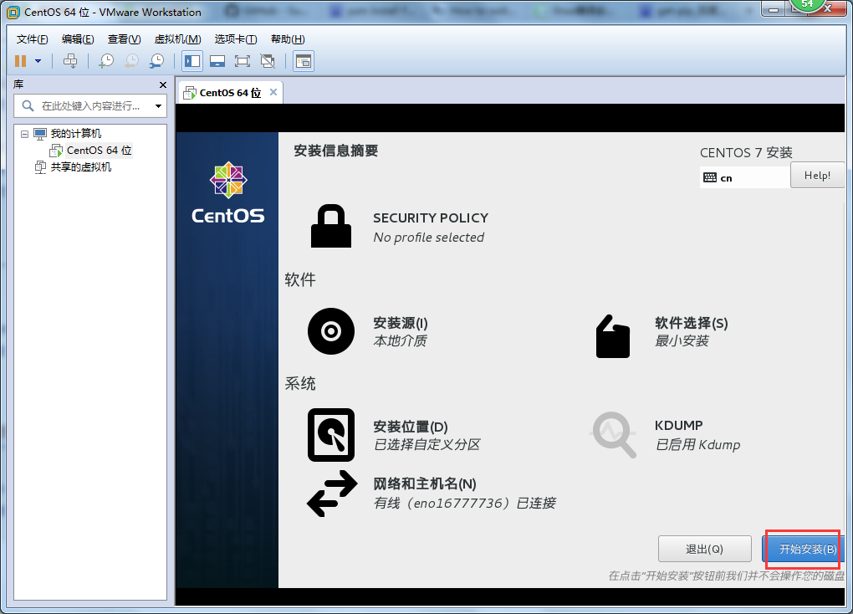The height and width of the screenshot is (614, 853).
Task: Open 安装位置 via the hard disk icon
Action: (x=331, y=435)
